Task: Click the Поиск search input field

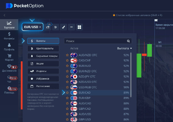Action: (x=98, y=41)
